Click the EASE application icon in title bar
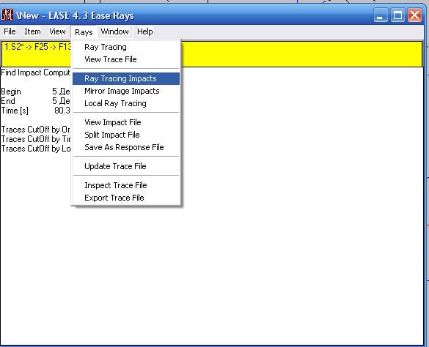This screenshot has width=429, height=347. (x=7, y=15)
